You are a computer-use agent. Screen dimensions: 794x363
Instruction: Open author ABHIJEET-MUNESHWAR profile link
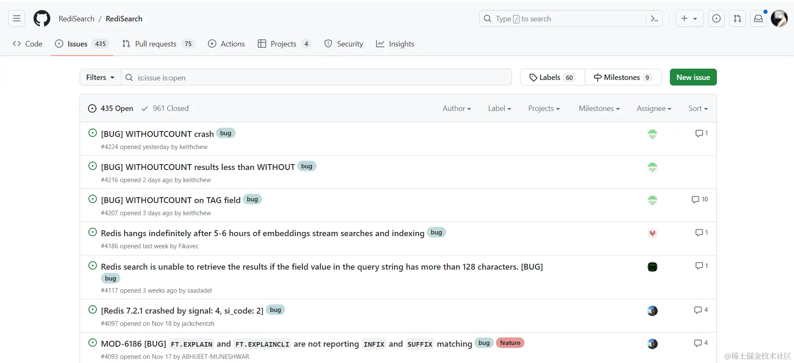pos(215,357)
